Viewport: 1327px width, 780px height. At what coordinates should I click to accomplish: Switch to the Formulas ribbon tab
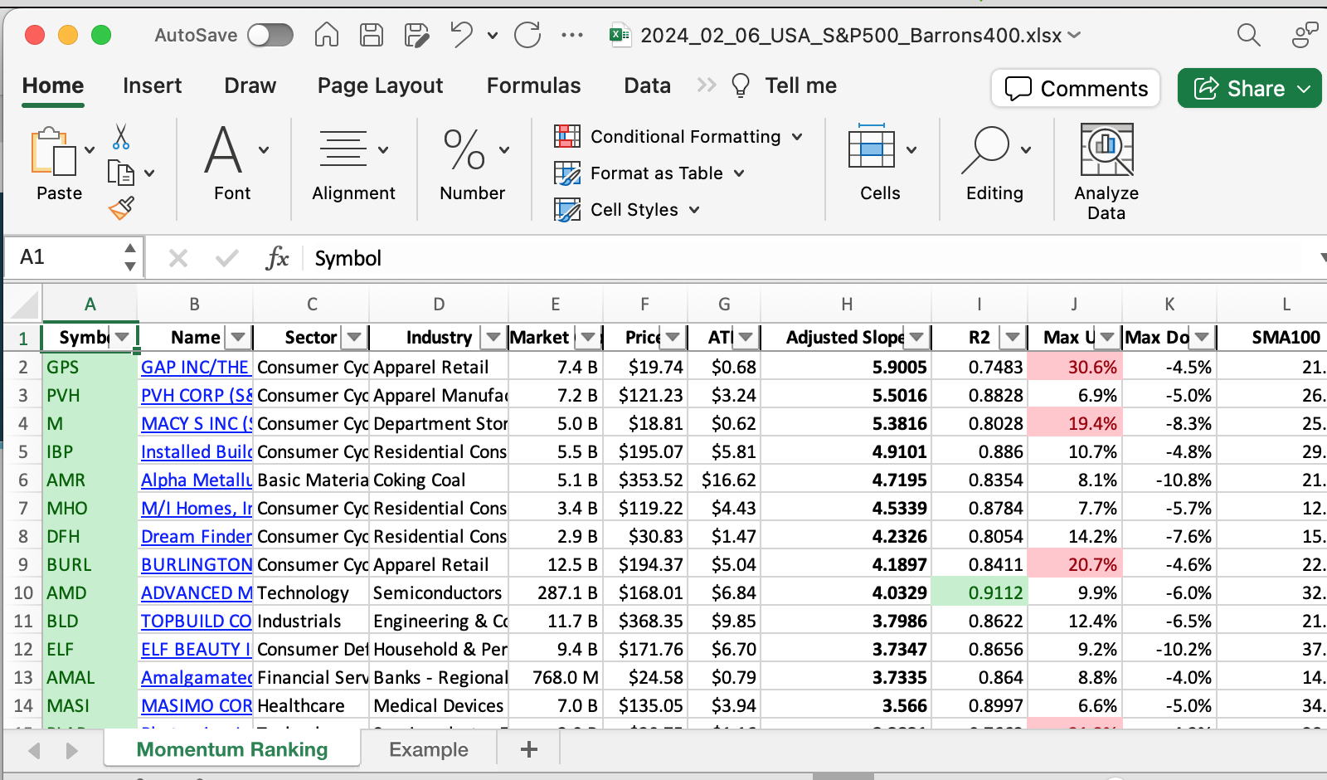click(x=533, y=85)
